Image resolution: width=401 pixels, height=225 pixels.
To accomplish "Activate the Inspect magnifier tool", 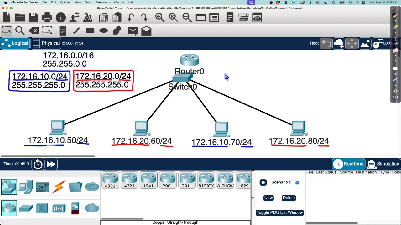I will click(x=20, y=31).
